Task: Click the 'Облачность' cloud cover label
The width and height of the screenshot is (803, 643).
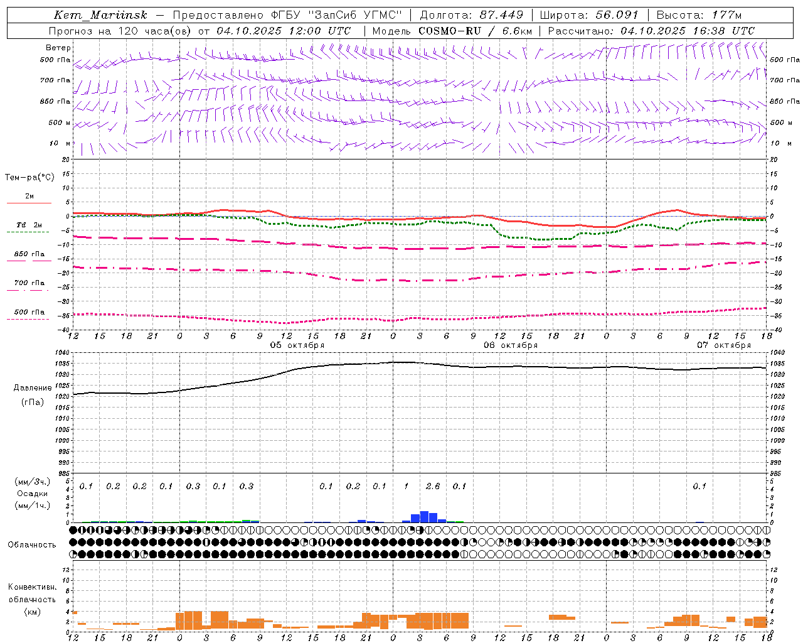Action: click(32, 545)
